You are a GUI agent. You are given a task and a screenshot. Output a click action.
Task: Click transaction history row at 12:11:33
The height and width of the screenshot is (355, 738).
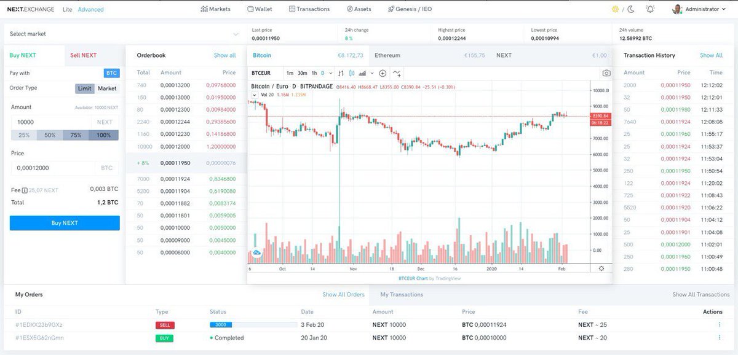tap(673, 109)
